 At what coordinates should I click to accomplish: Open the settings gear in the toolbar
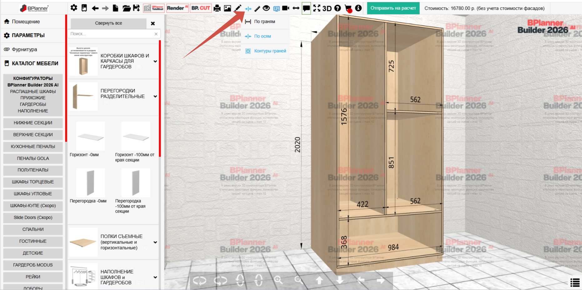coord(74,8)
